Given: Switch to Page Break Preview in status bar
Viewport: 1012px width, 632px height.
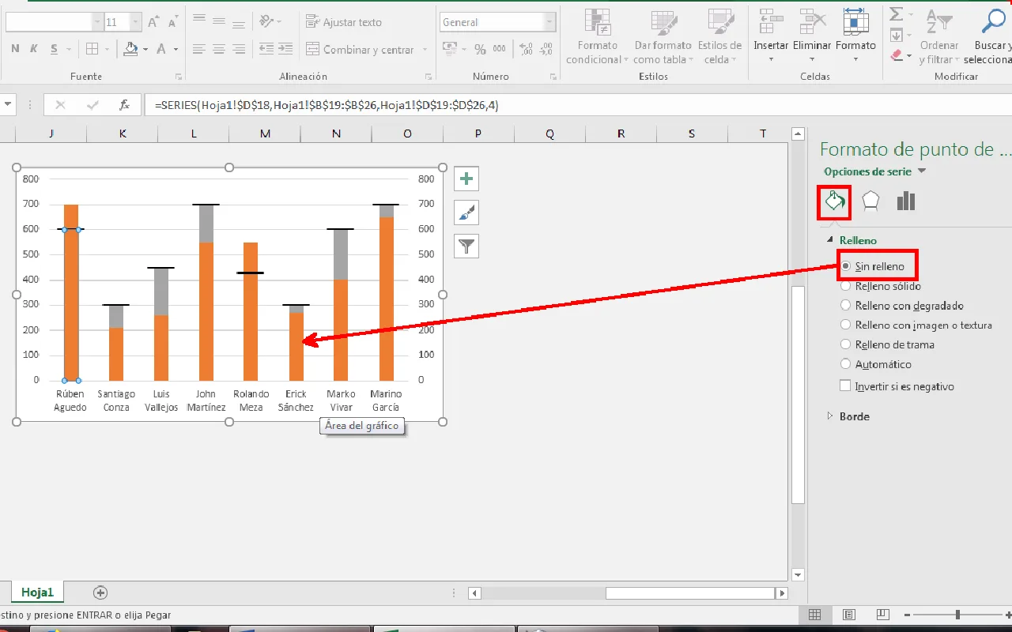Looking at the screenshot, I should pyautogui.click(x=882, y=615).
